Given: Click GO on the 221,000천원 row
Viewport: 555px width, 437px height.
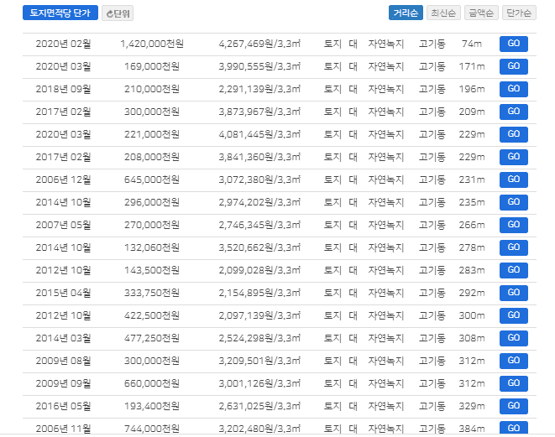Looking at the screenshot, I should coord(514,134).
